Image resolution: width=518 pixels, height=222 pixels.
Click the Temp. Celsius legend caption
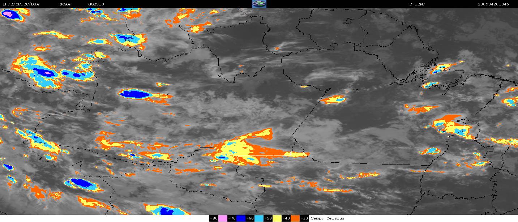click(x=328, y=218)
